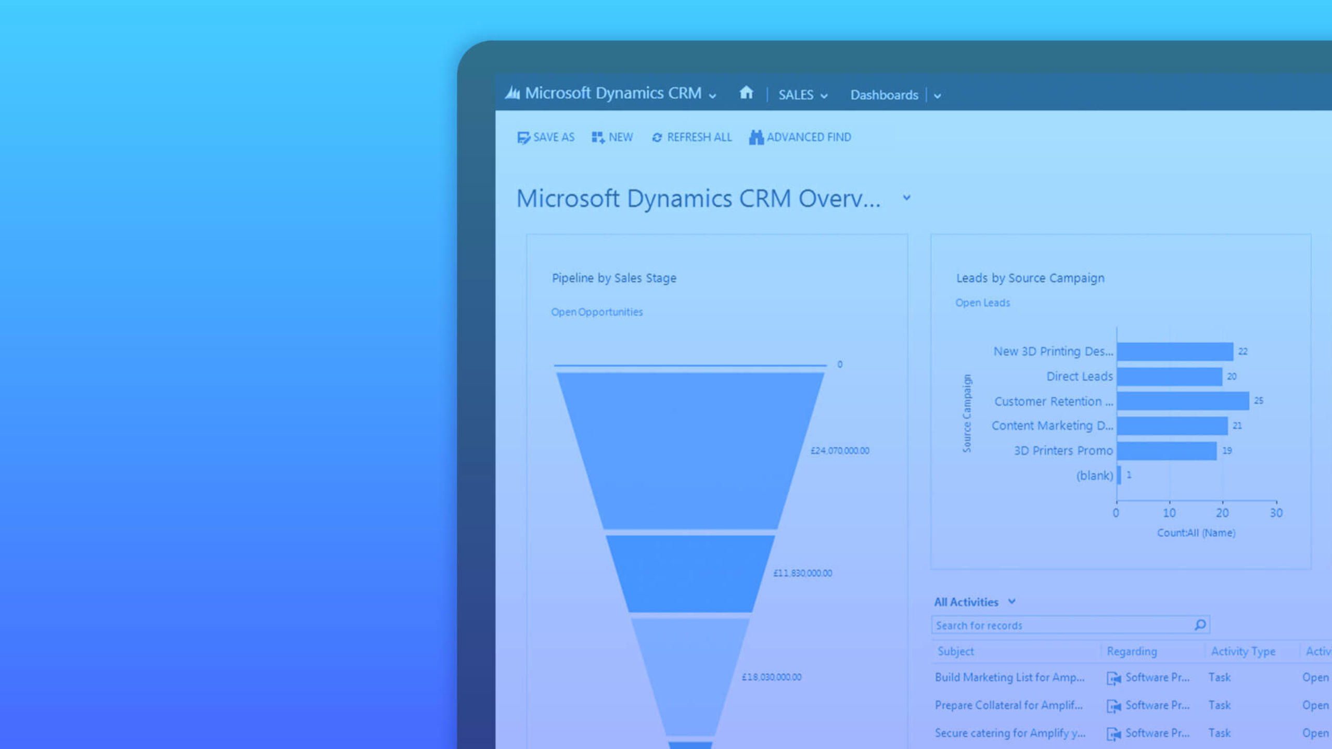Image resolution: width=1332 pixels, height=749 pixels.
Task: Click the NEW command label
Action: (x=621, y=137)
